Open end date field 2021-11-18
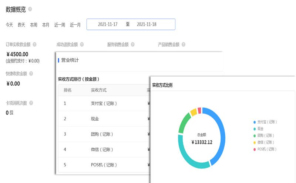 point(147,24)
